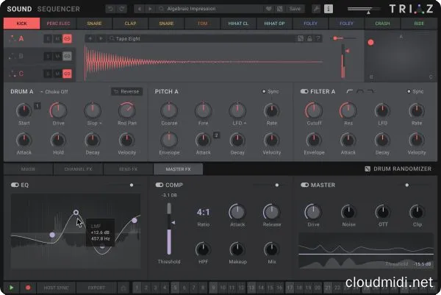The image size is (441, 295).
Task: Click the link icon on layer C
Action: click(x=67, y=73)
